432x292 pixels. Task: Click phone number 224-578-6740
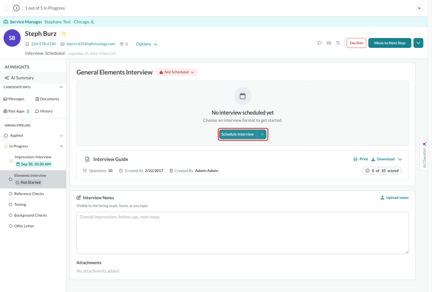tap(43, 44)
